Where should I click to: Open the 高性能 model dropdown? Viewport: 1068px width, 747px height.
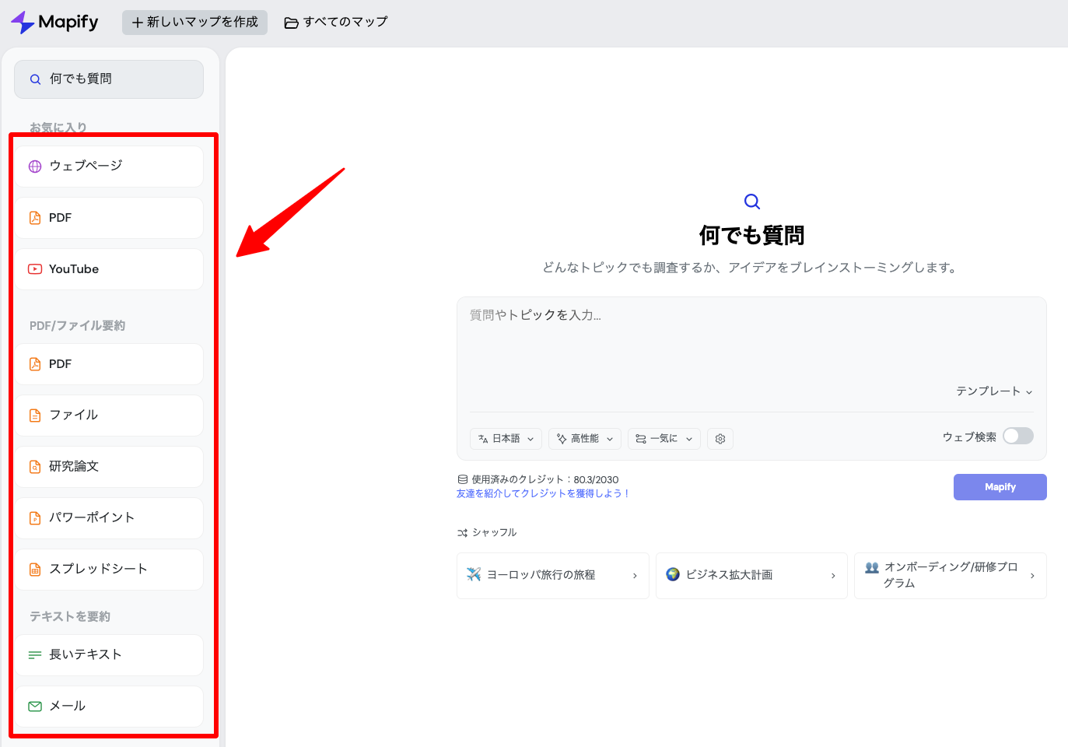coord(584,438)
